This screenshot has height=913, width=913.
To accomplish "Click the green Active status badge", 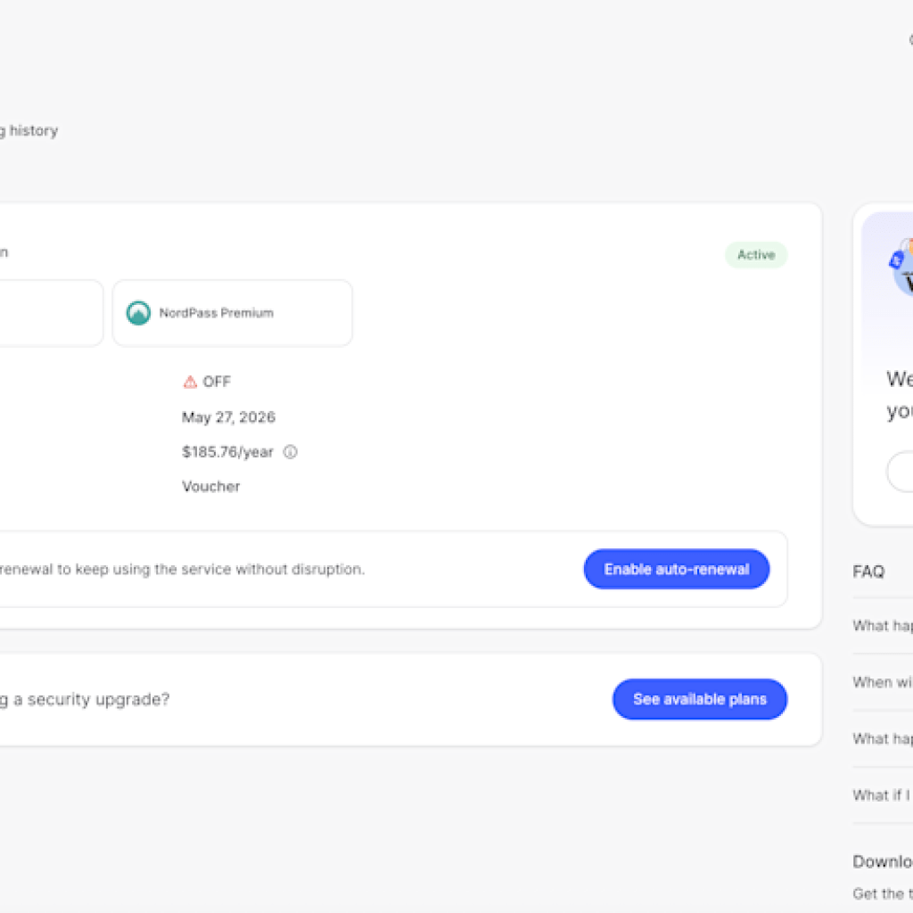I will point(755,255).
